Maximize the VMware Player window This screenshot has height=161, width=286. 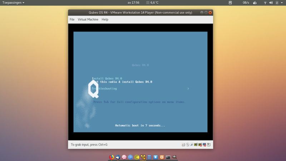click(x=206, y=13)
